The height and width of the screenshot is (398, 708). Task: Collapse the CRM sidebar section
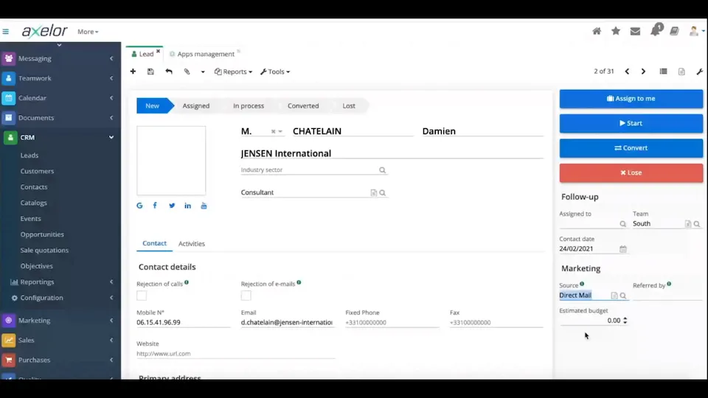pyautogui.click(x=111, y=137)
